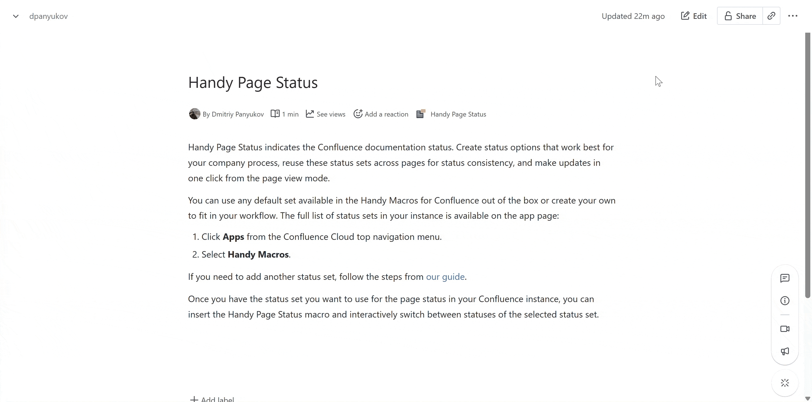
Task: Click the scrollbar down arrow
Action: coord(807,399)
